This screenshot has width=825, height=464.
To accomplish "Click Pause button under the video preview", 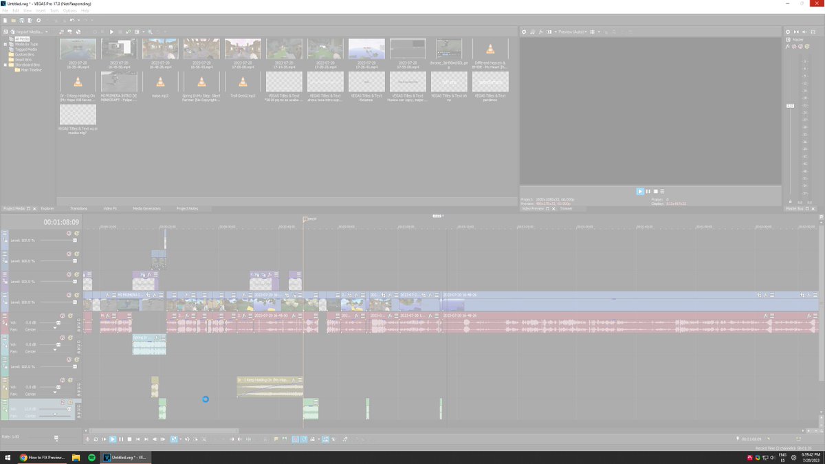I will coord(648,191).
